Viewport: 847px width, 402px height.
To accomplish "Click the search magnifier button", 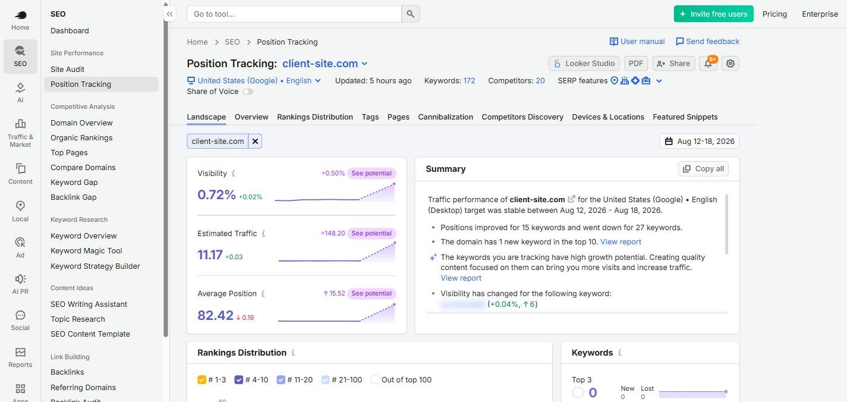I will 411,14.
